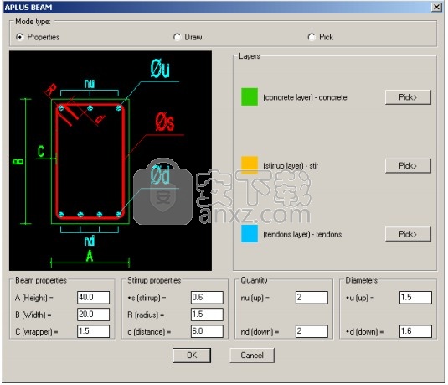Click the 'nu (up) =' label

(x=255, y=298)
